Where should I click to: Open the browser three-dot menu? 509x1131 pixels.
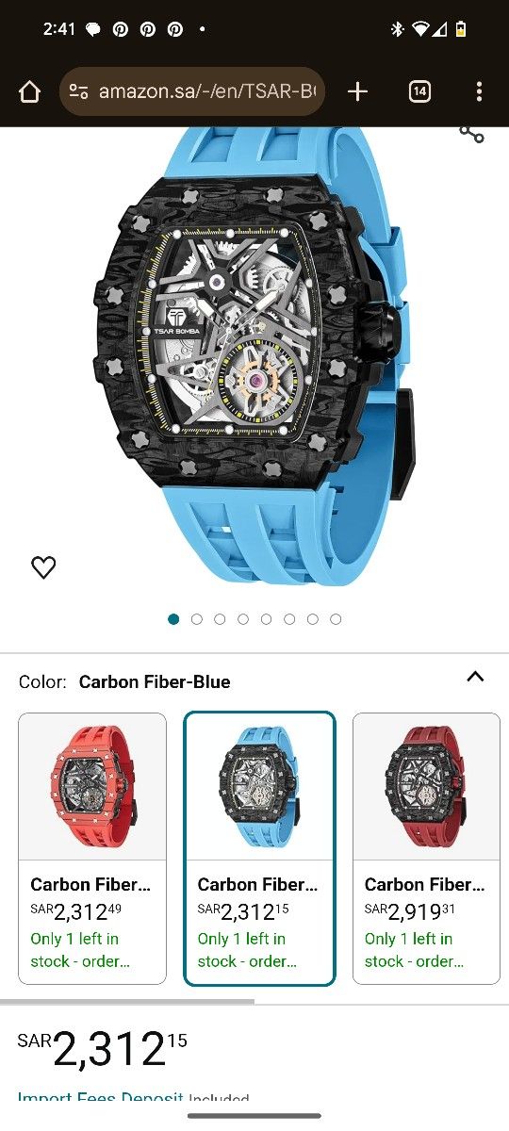click(x=479, y=91)
